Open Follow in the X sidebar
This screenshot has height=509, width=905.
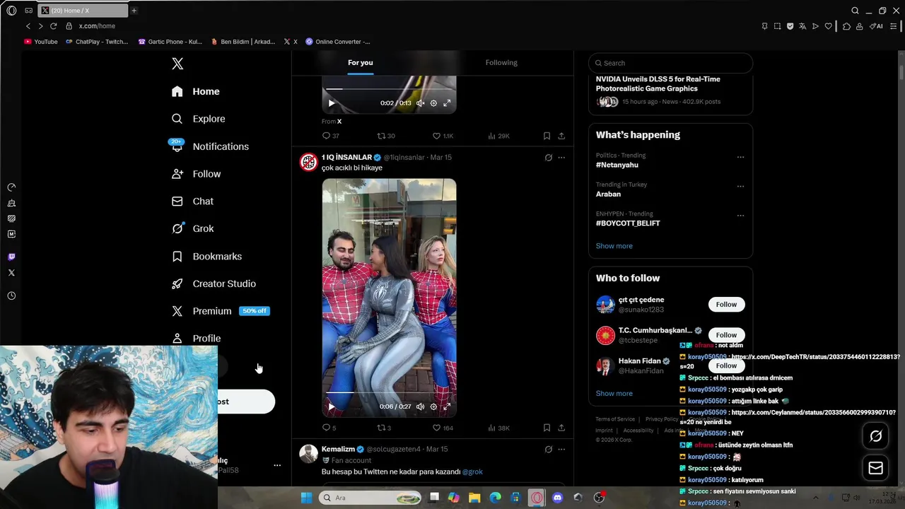(196, 174)
